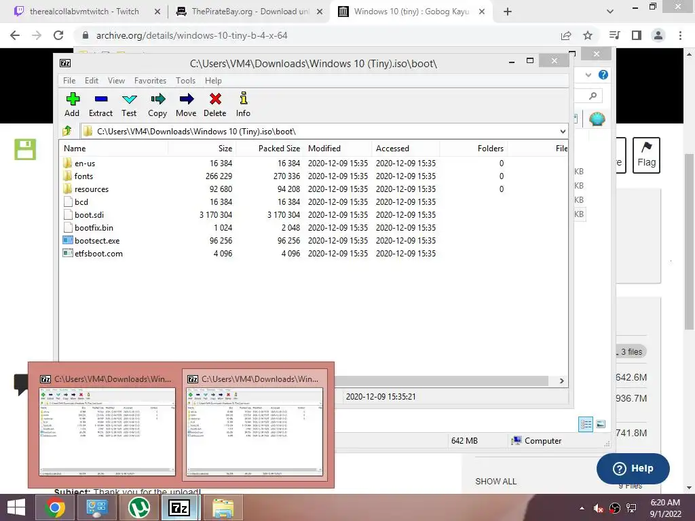
Task: Click the archive.org URL in the address bar
Action: (191, 35)
